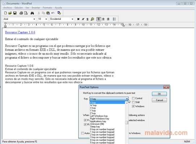The width and height of the screenshot is (196, 144).
Task: Expand the Arial font name dropdown
Action: [x=34, y=19]
